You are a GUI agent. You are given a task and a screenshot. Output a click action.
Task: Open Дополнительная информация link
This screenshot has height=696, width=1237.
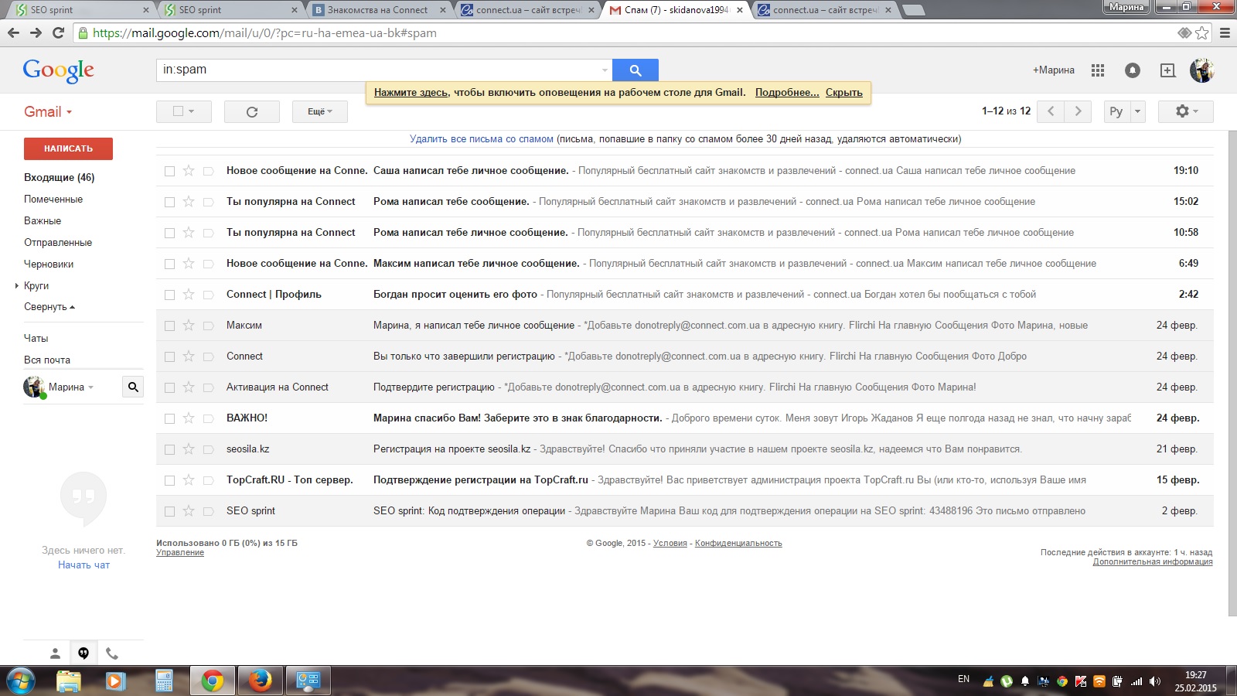pyautogui.click(x=1153, y=561)
